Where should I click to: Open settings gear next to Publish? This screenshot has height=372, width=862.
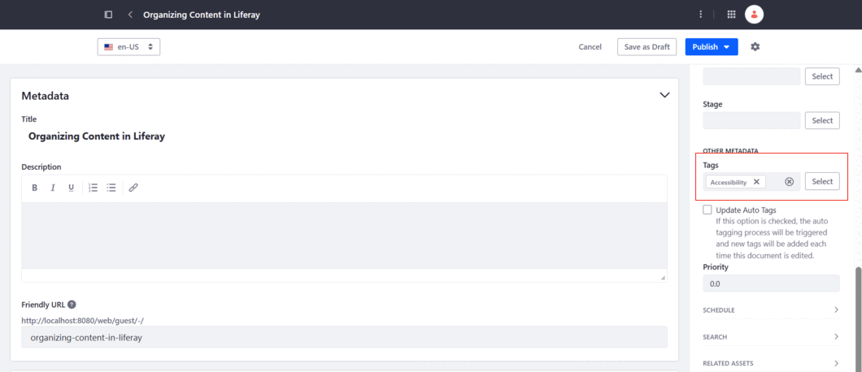tap(755, 47)
